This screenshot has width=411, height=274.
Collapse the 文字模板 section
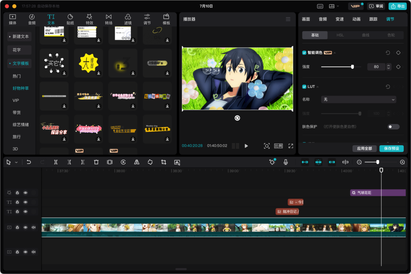tap(19, 64)
